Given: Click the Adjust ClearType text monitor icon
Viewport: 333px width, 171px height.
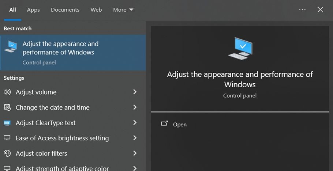Looking at the screenshot, I should click(x=7, y=123).
